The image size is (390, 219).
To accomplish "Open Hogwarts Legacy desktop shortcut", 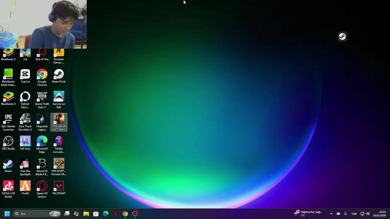I will pos(42,122).
